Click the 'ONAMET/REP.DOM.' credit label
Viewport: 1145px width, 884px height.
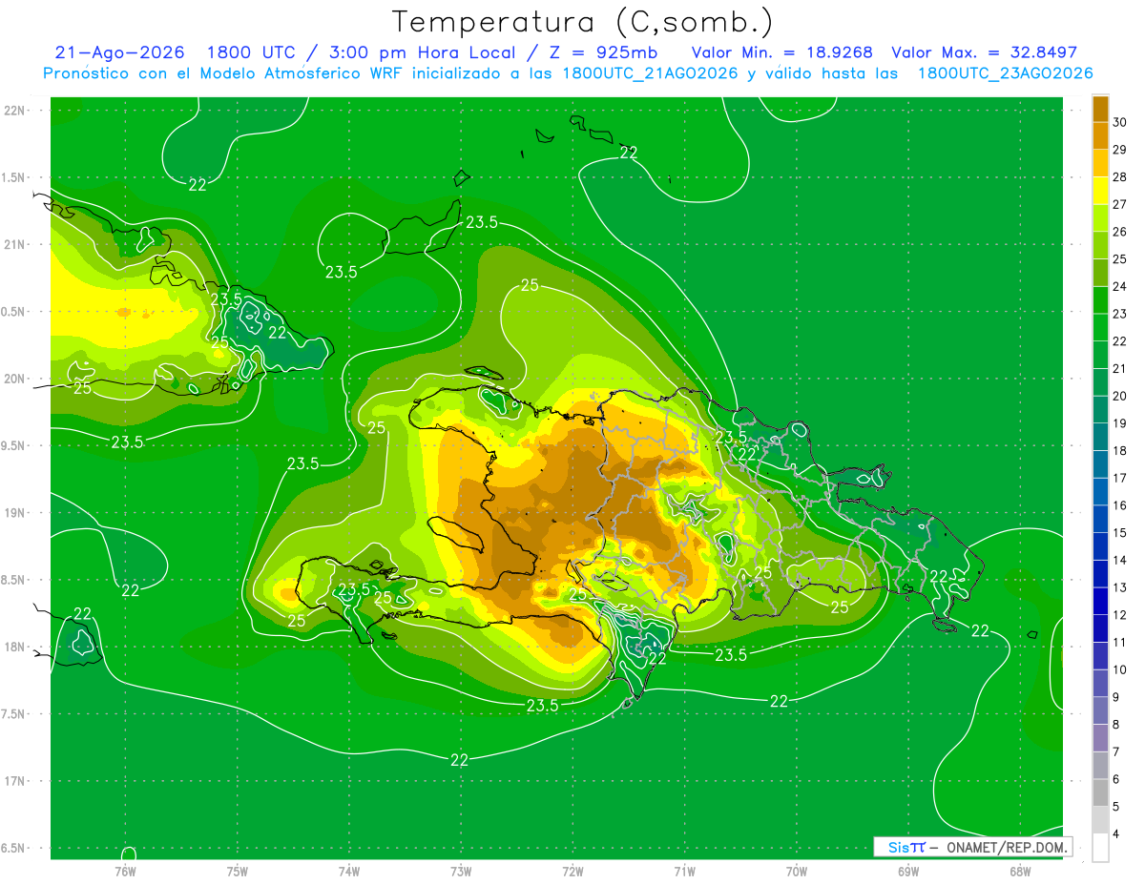[x=1006, y=847]
